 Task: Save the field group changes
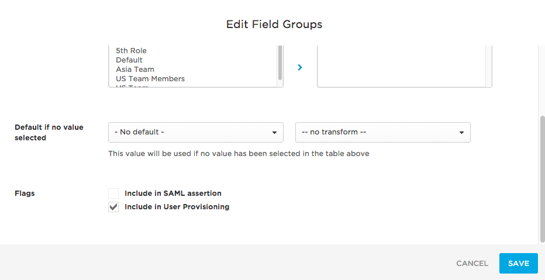pos(519,263)
